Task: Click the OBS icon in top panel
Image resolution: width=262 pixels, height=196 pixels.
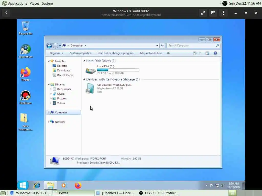Action: point(225,3)
